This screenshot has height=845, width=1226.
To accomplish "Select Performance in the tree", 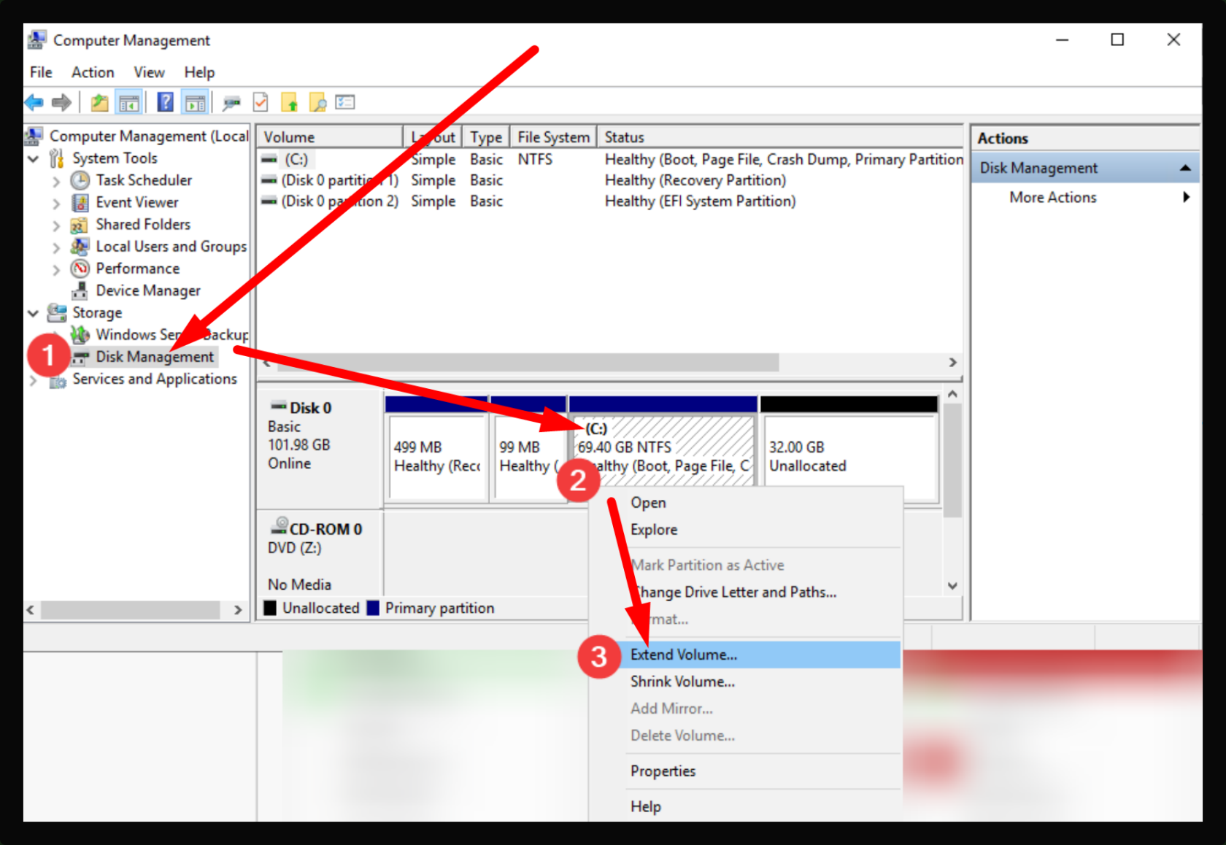I will (x=137, y=269).
